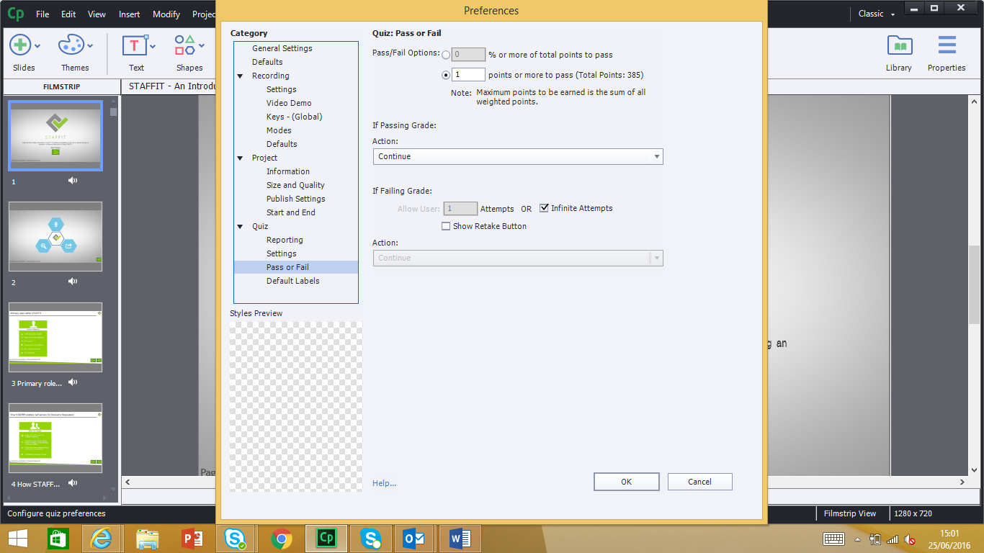Open the Properties panel icon

point(947,45)
